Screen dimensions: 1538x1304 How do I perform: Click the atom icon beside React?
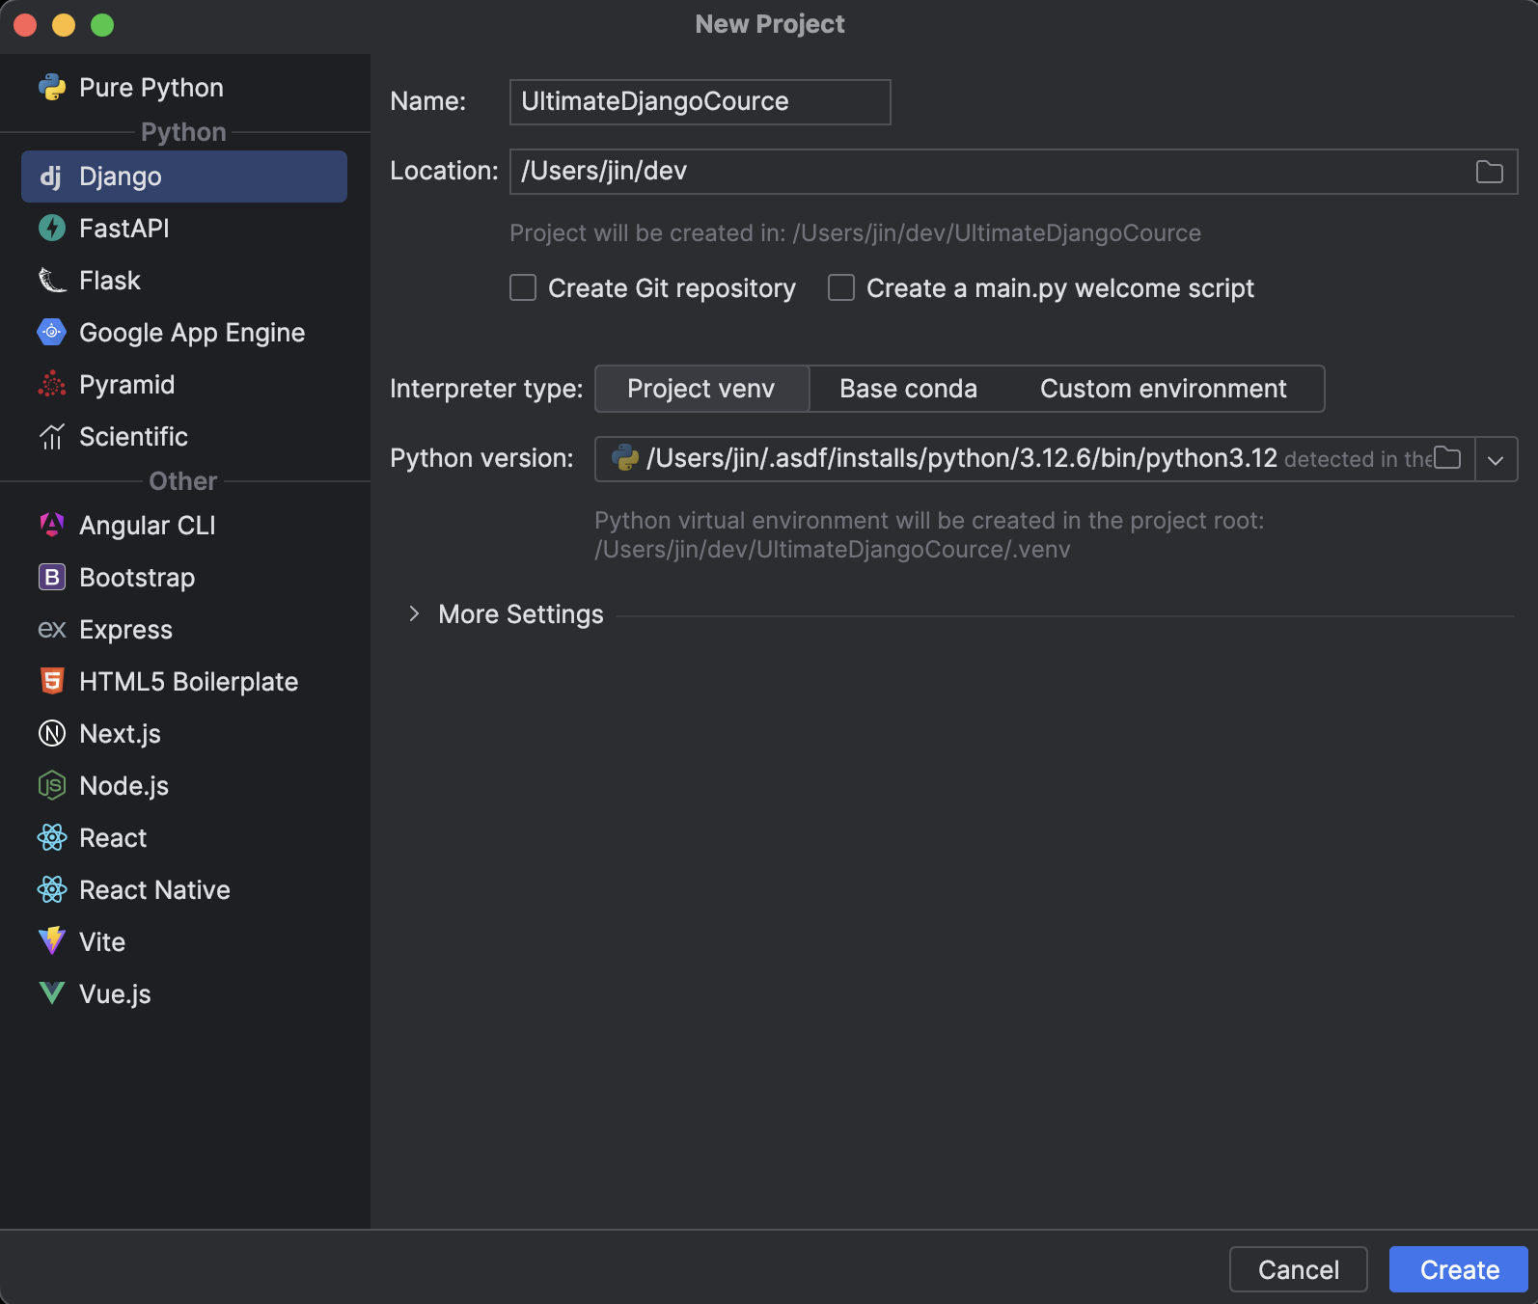click(x=52, y=838)
